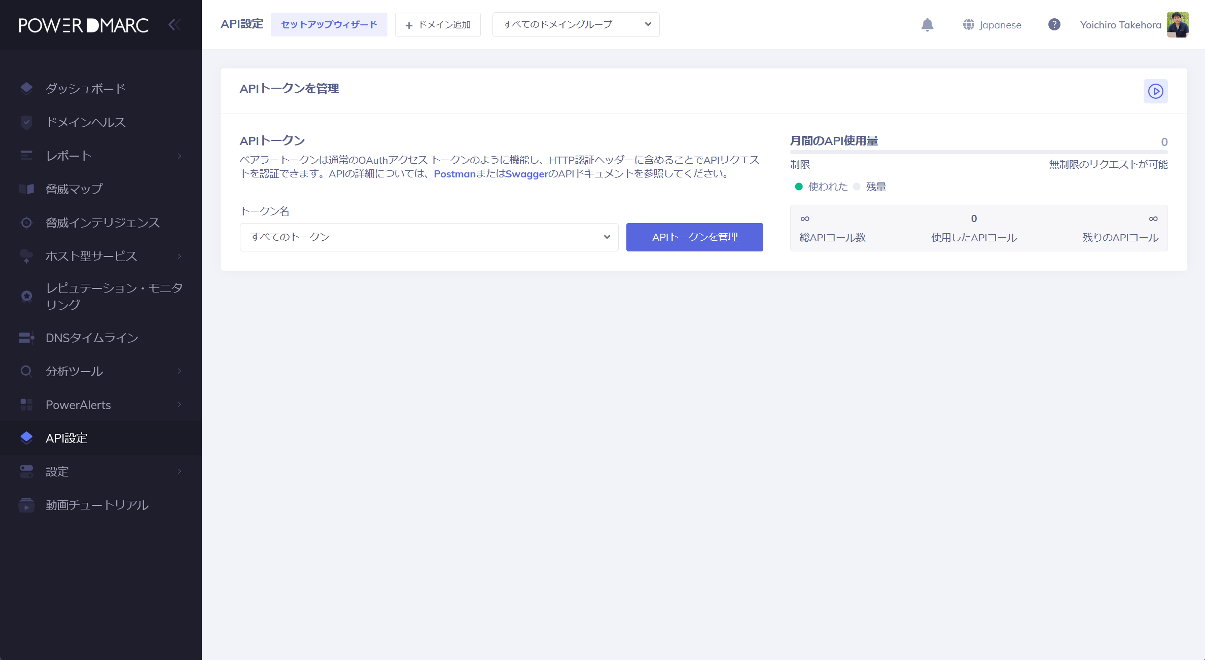Expand 設定 submenu chevron
Viewport: 1205px width, 660px height.
180,471
